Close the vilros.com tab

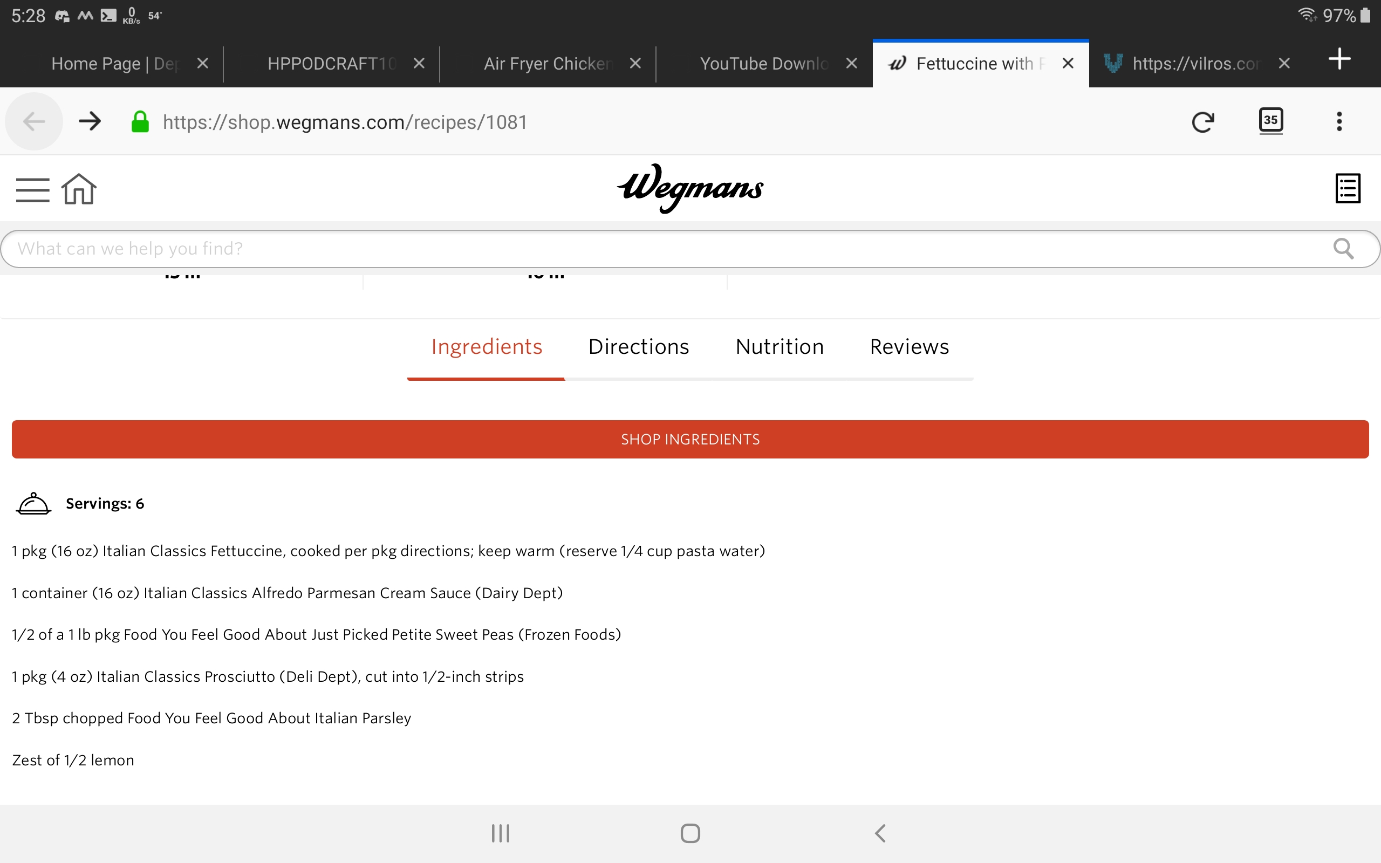(x=1284, y=63)
